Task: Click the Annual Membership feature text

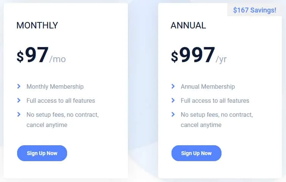Action: pos(208,86)
